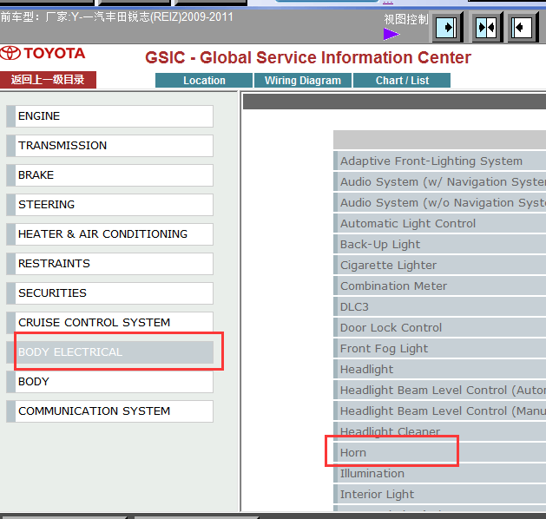
Task: Click the Toyota logo
Action: (43, 53)
